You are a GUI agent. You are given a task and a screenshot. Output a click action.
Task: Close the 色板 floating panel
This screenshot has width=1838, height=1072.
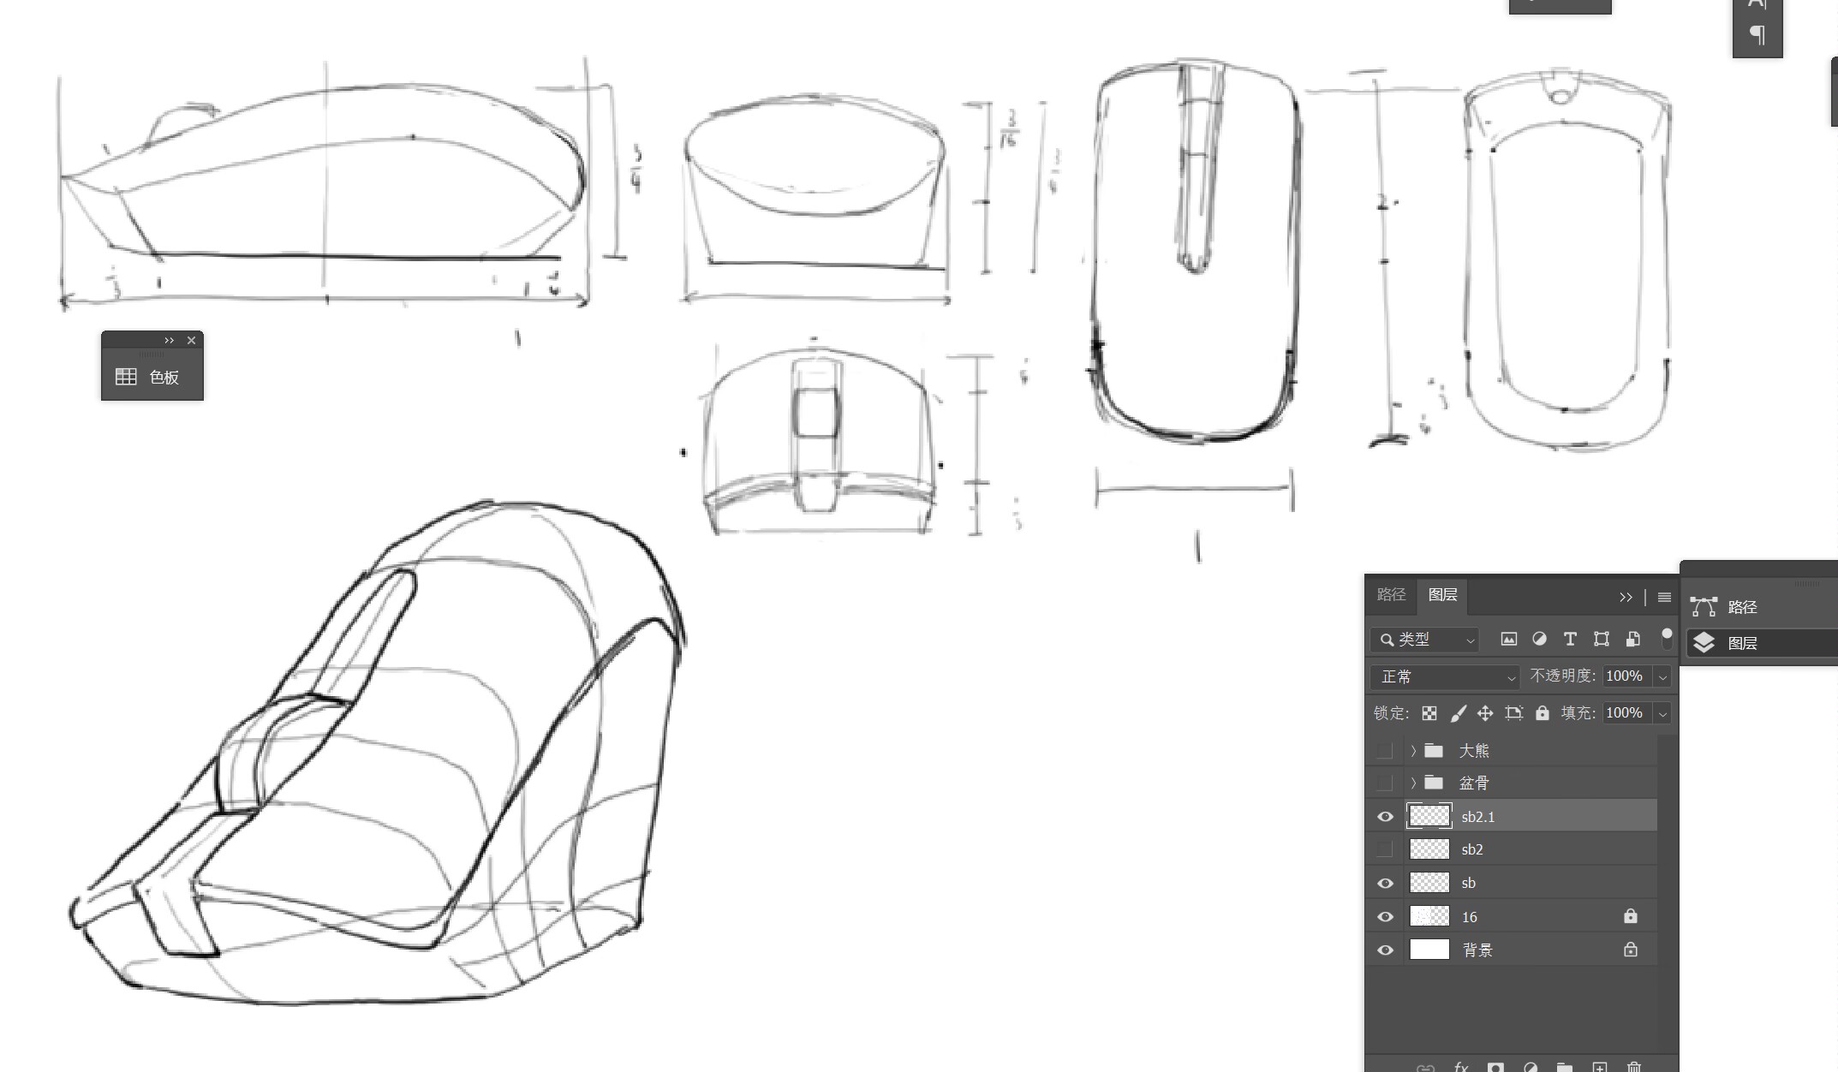191,341
